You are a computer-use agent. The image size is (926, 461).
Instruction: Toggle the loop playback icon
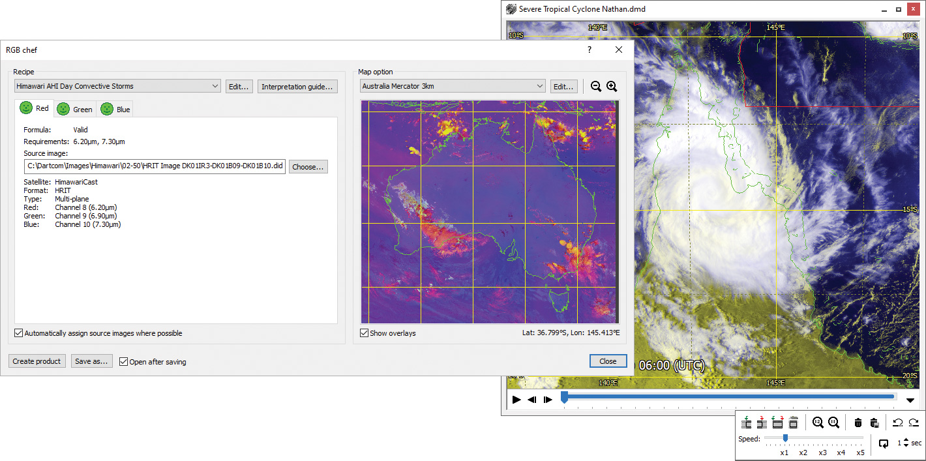883,443
